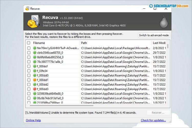Screen dimensions: 192x128
Task: Minimize the Recuva window
Action: [144, 9]
